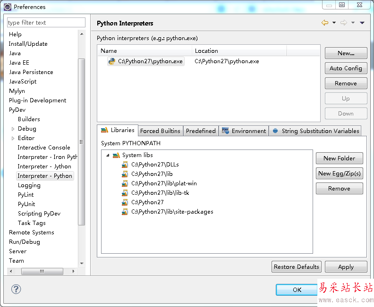Expand the Debug node under PyDev
374x307 pixels.
pos(13,129)
